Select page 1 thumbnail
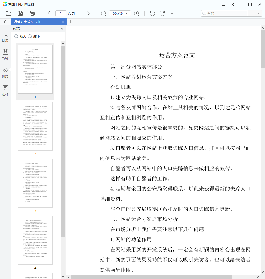The height and width of the screenshot is (279, 265). (x=35, y=69)
